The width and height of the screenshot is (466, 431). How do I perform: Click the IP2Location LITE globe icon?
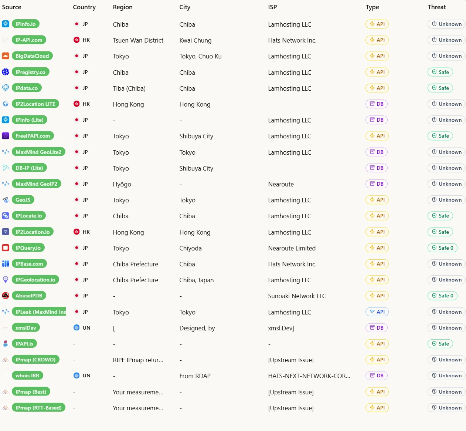click(x=6, y=104)
